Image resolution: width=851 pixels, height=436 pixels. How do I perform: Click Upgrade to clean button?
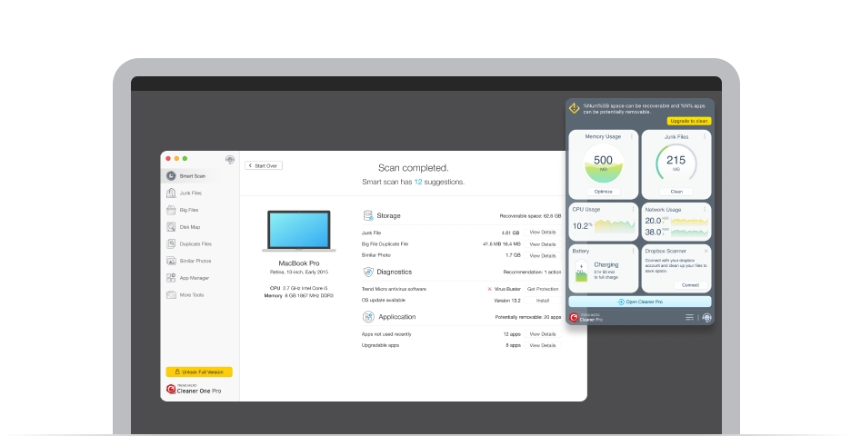pyautogui.click(x=689, y=121)
